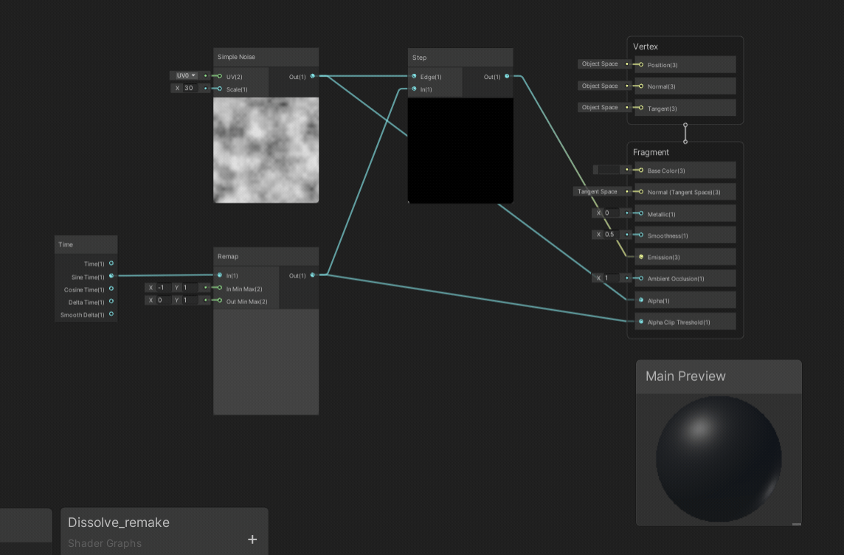Select the Time node title
Viewport: 844px width, 555px height.
66,244
